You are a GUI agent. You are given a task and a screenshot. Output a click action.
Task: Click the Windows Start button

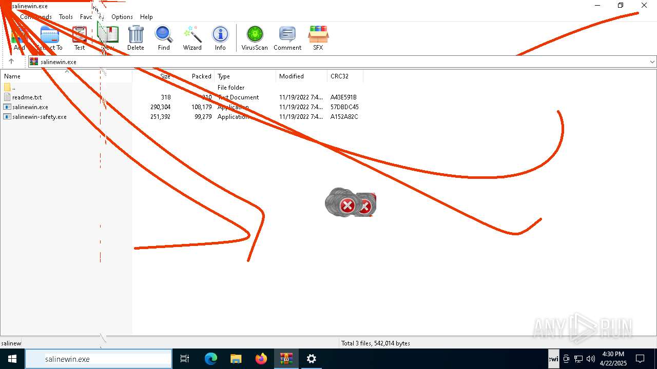12,359
